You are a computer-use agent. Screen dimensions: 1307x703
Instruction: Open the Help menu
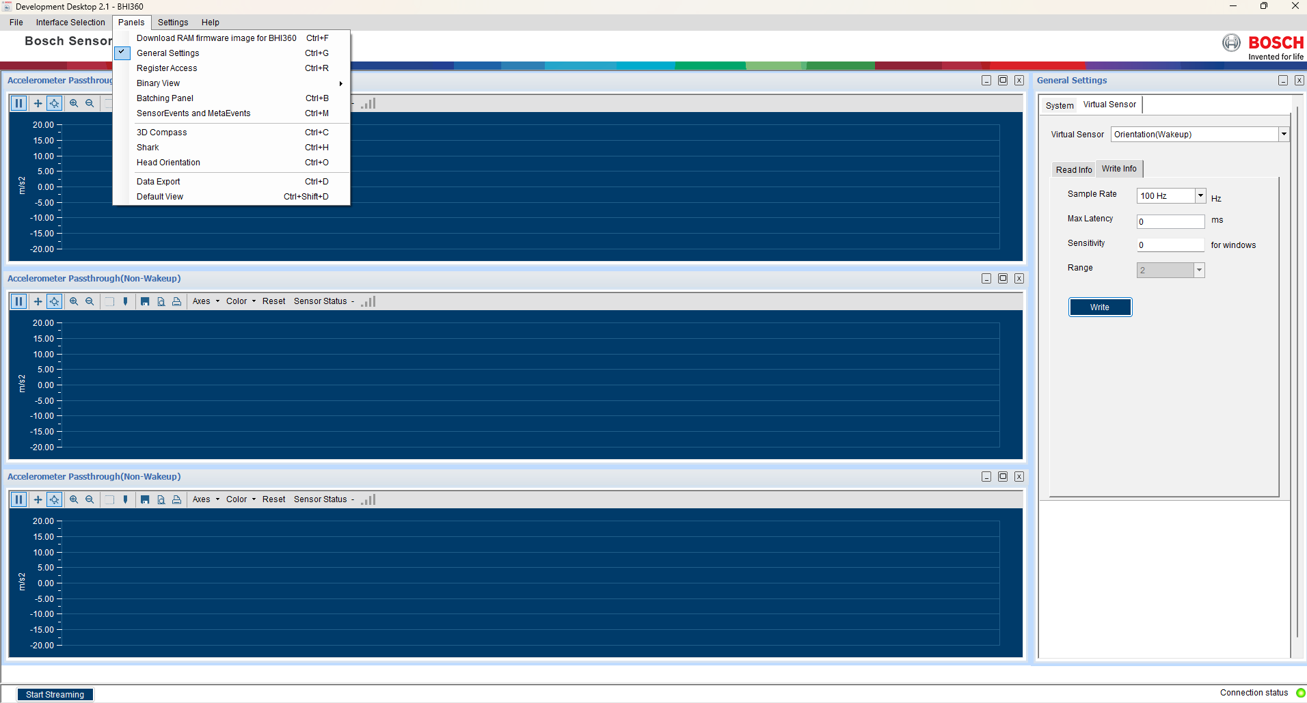pos(211,23)
